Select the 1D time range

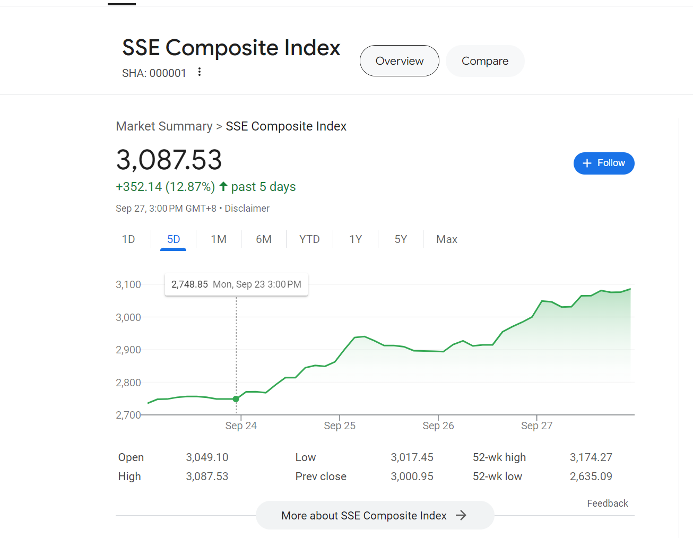(x=128, y=239)
